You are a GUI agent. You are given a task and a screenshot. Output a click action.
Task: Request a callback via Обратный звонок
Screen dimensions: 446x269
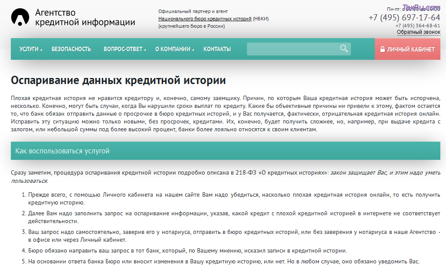(x=418, y=32)
